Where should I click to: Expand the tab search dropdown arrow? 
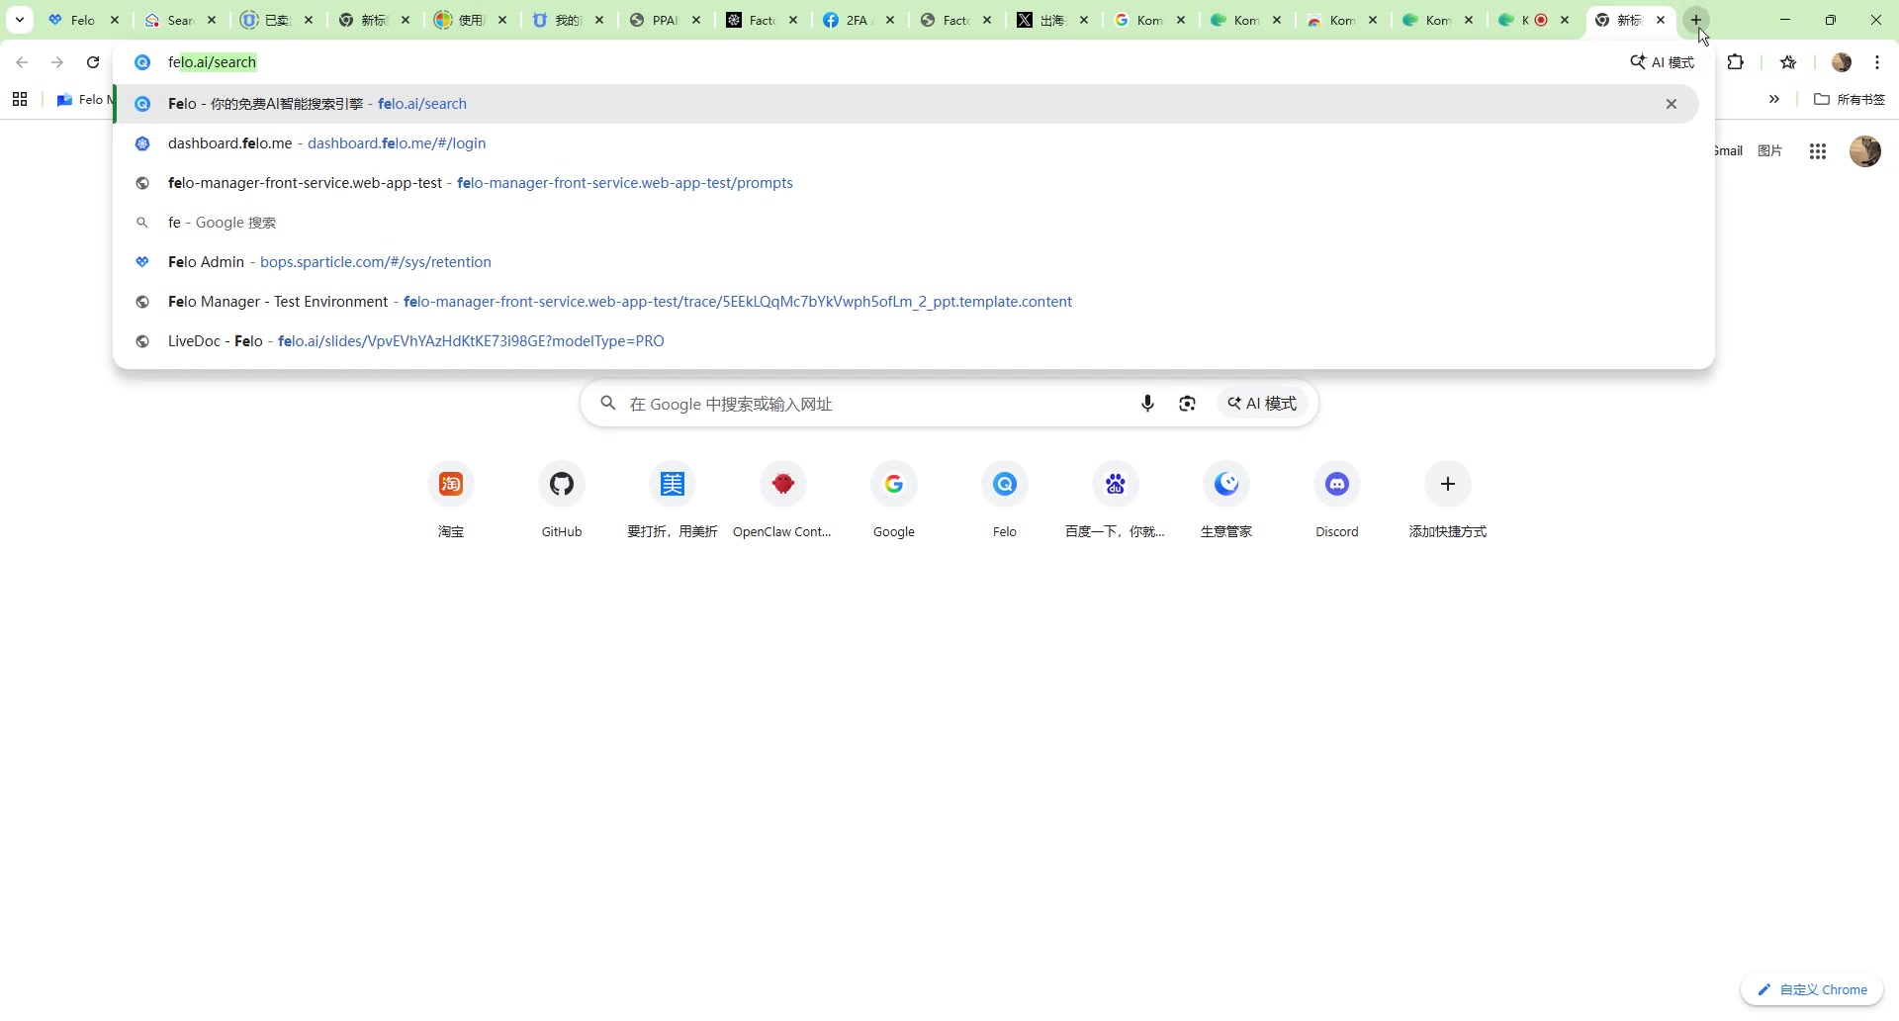coord(19,20)
